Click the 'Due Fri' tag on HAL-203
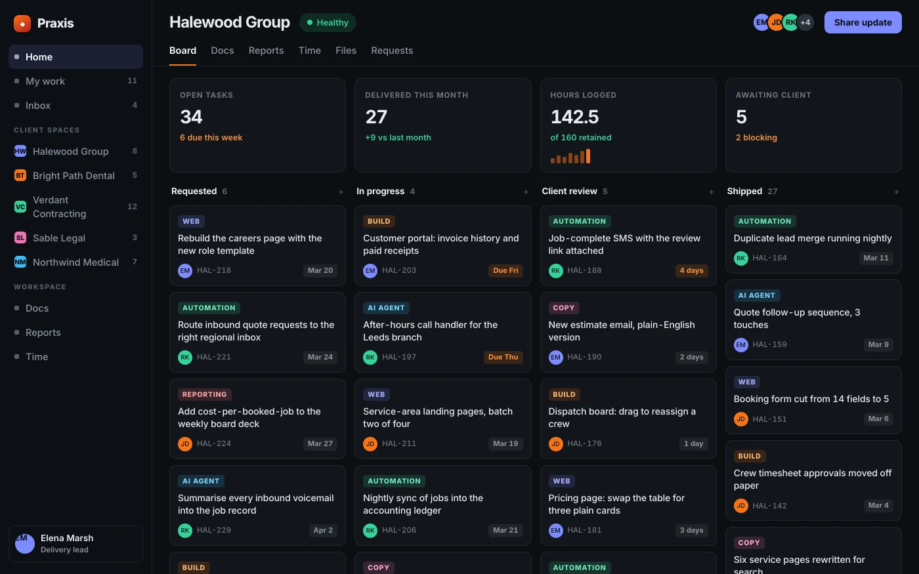The image size is (919, 574). (x=505, y=270)
